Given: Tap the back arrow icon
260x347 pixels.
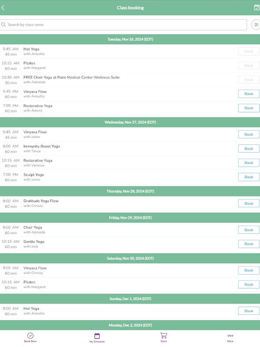Looking at the screenshot, I should [x=3, y=8].
